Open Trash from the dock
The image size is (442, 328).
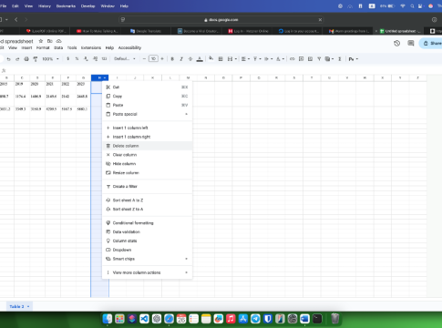pos(335,319)
